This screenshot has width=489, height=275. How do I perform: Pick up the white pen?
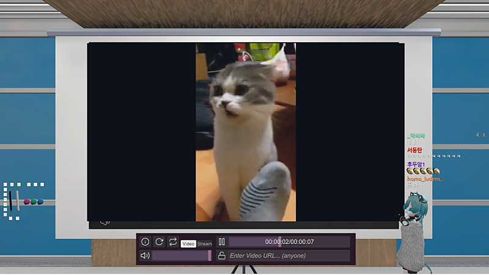(x=18, y=201)
